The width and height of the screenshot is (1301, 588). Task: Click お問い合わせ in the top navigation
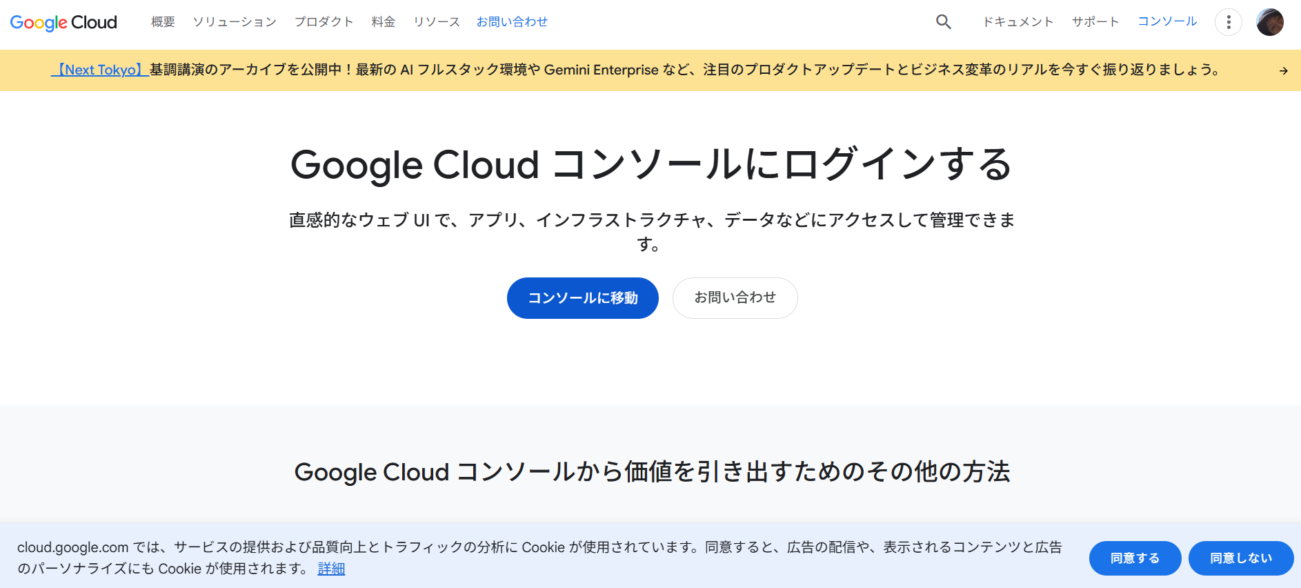512,22
